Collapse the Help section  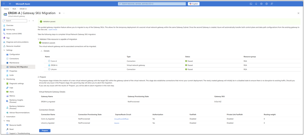[5, 121]
